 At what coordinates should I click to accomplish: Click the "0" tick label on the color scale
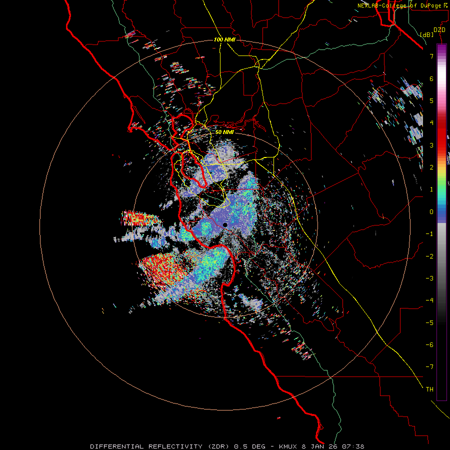[x=431, y=212]
